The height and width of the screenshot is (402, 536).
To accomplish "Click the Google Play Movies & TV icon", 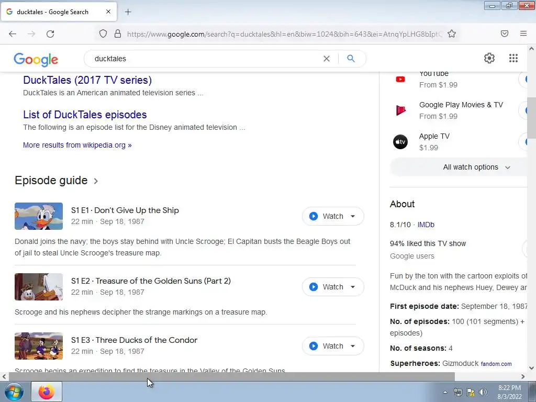I will tap(400, 110).
